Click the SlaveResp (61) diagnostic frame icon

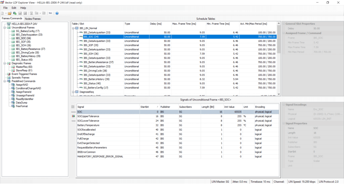pyautogui.click(x=13, y=70)
